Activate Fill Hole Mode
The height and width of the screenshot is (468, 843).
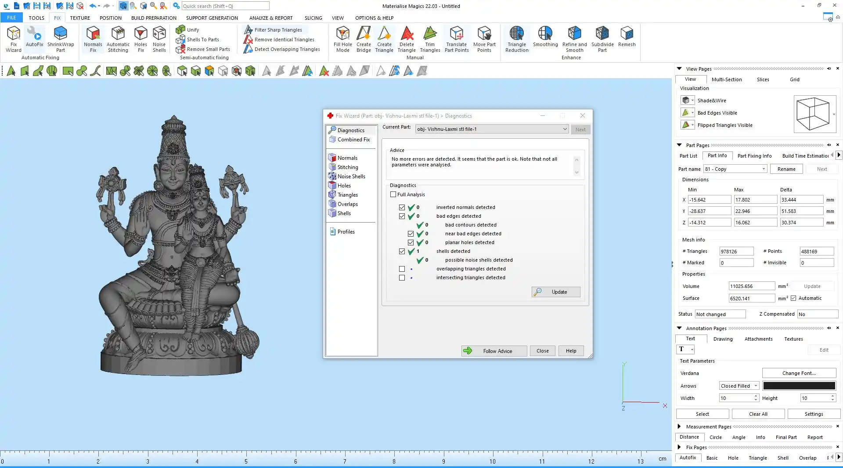tap(342, 39)
